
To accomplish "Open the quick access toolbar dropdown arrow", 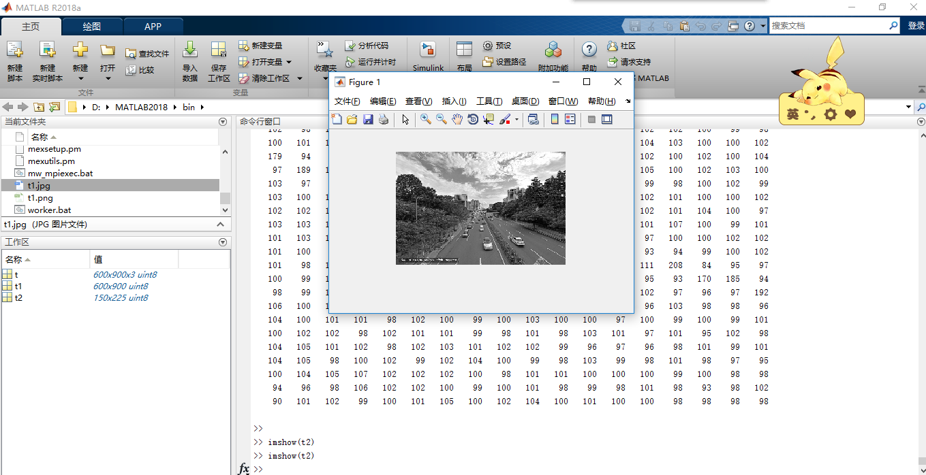I will (762, 26).
